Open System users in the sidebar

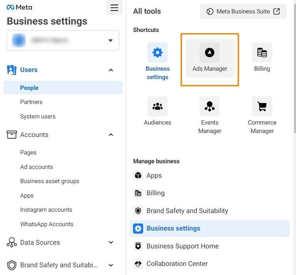pos(38,117)
